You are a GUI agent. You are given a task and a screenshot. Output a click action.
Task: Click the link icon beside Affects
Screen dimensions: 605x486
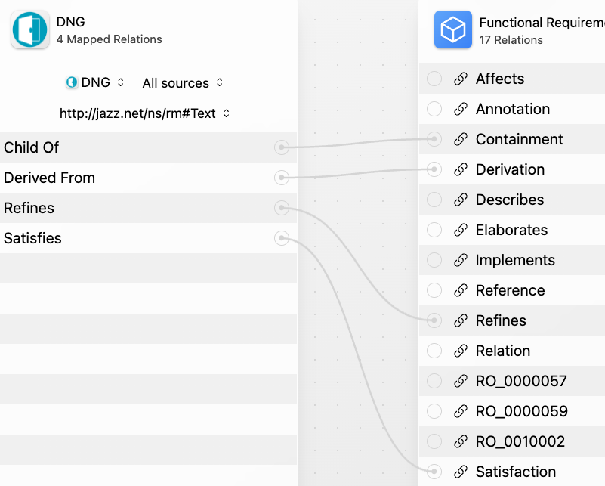[460, 79]
